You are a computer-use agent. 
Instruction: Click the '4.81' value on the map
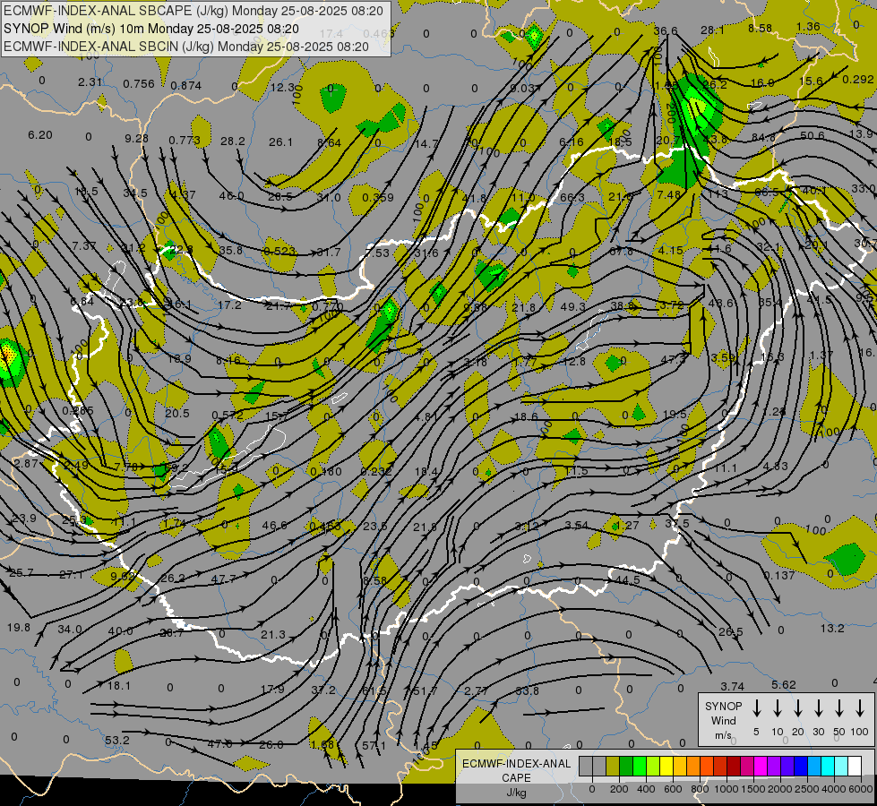point(426,416)
